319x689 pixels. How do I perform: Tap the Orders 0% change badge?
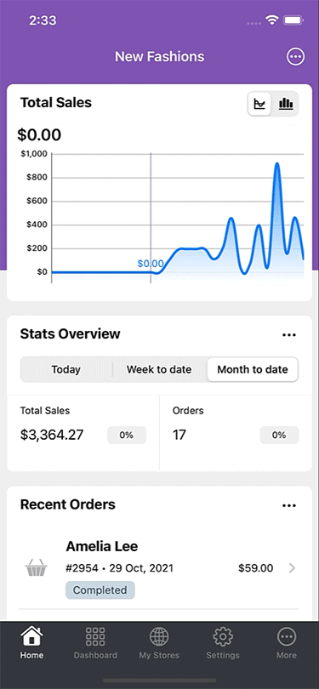(280, 435)
